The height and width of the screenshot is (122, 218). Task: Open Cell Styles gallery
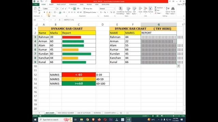(134, 11)
